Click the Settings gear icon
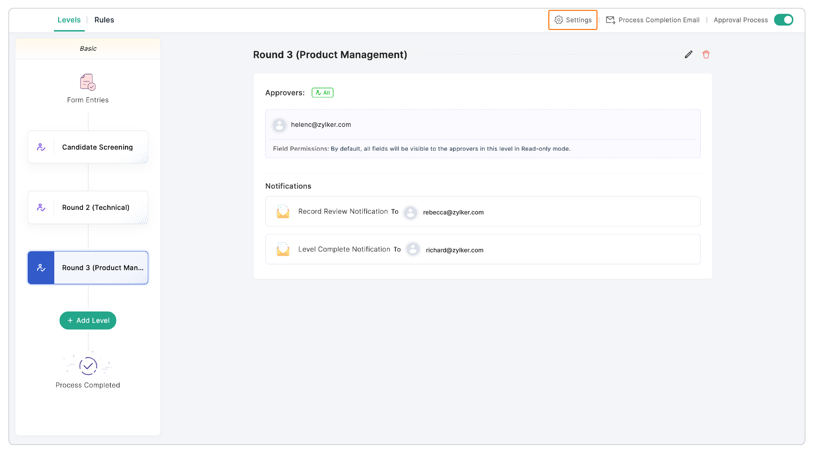 click(x=559, y=20)
